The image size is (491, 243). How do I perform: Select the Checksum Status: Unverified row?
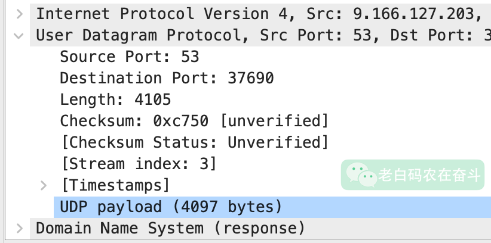194,143
